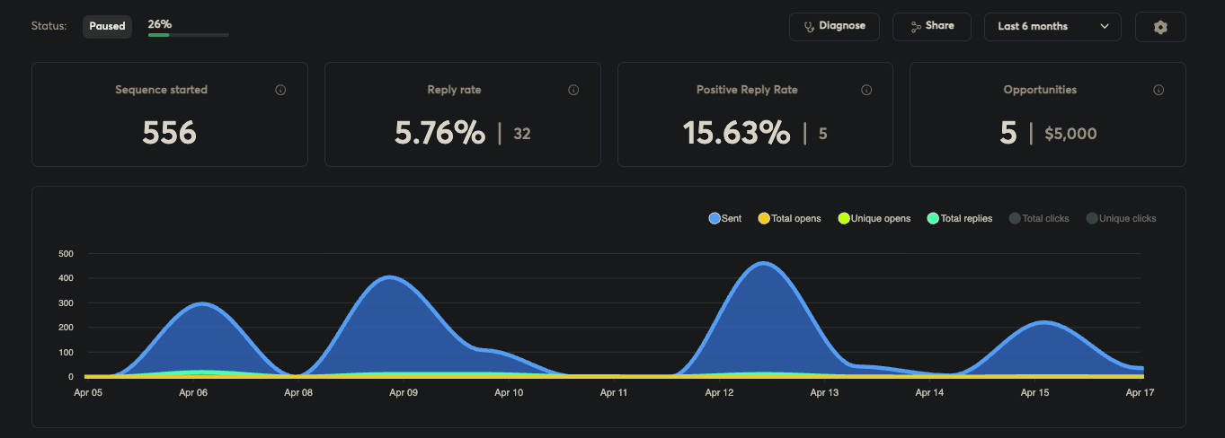Viewport: 1225px width, 438px height.
Task: Click the 26% progress bar
Action: tap(188, 35)
